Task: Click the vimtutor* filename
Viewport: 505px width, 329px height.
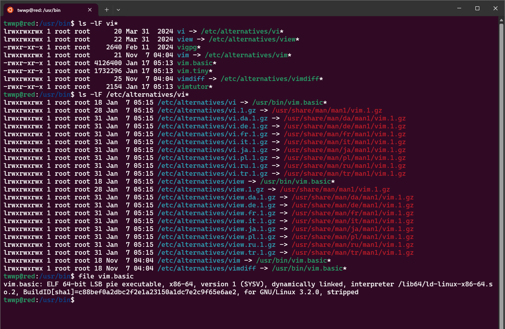Action: [x=195, y=87]
